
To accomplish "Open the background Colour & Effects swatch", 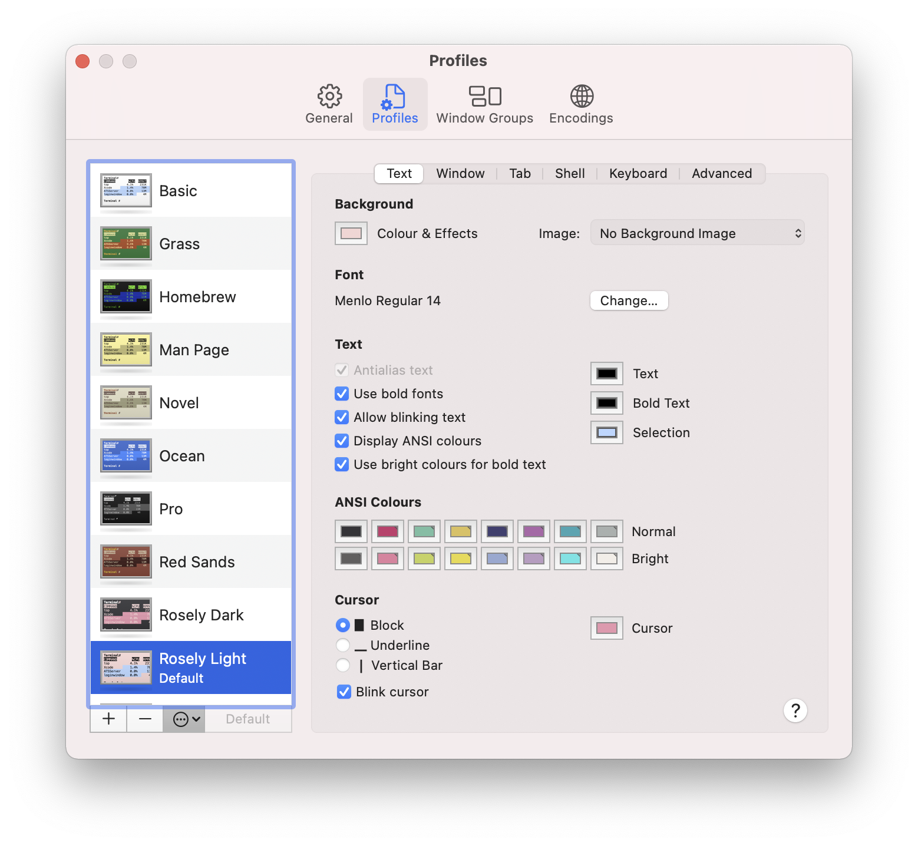I will coord(350,233).
